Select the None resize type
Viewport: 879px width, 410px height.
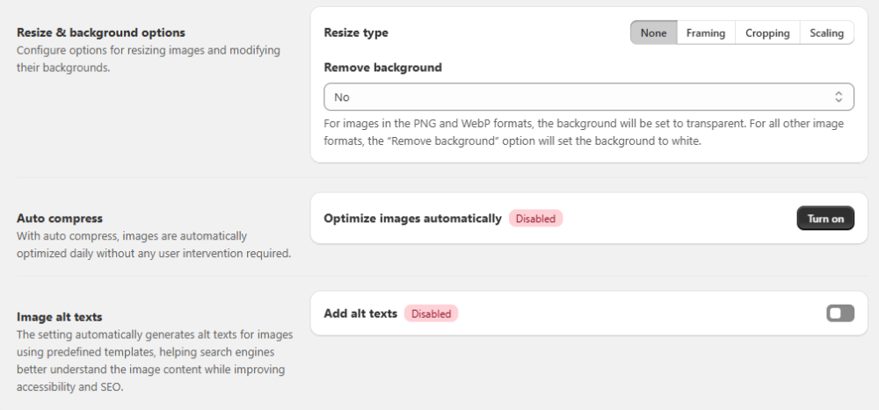click(x=654, y=33)
